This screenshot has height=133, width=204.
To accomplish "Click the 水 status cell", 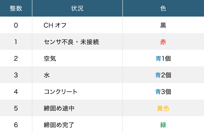I will [47, 75].
